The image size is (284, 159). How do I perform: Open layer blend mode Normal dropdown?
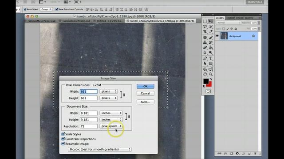click(229, 23)
